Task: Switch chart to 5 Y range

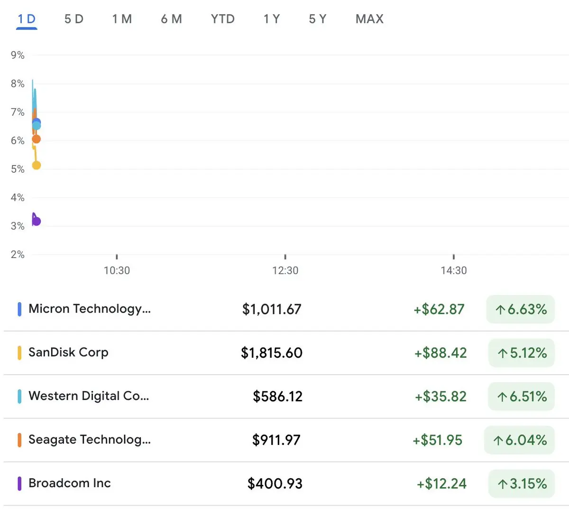Action: click(x=317, y=19)
